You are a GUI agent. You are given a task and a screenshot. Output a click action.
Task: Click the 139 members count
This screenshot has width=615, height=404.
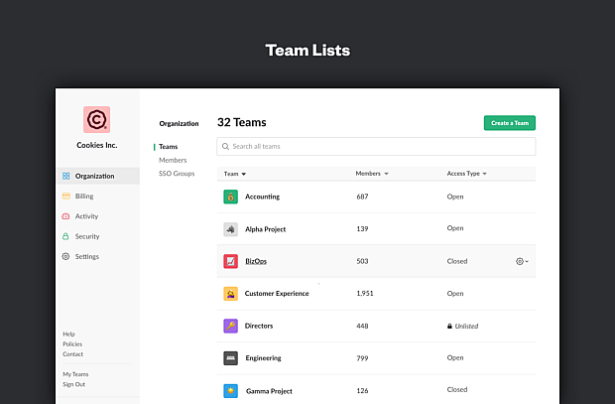click(x=362, y=229)
